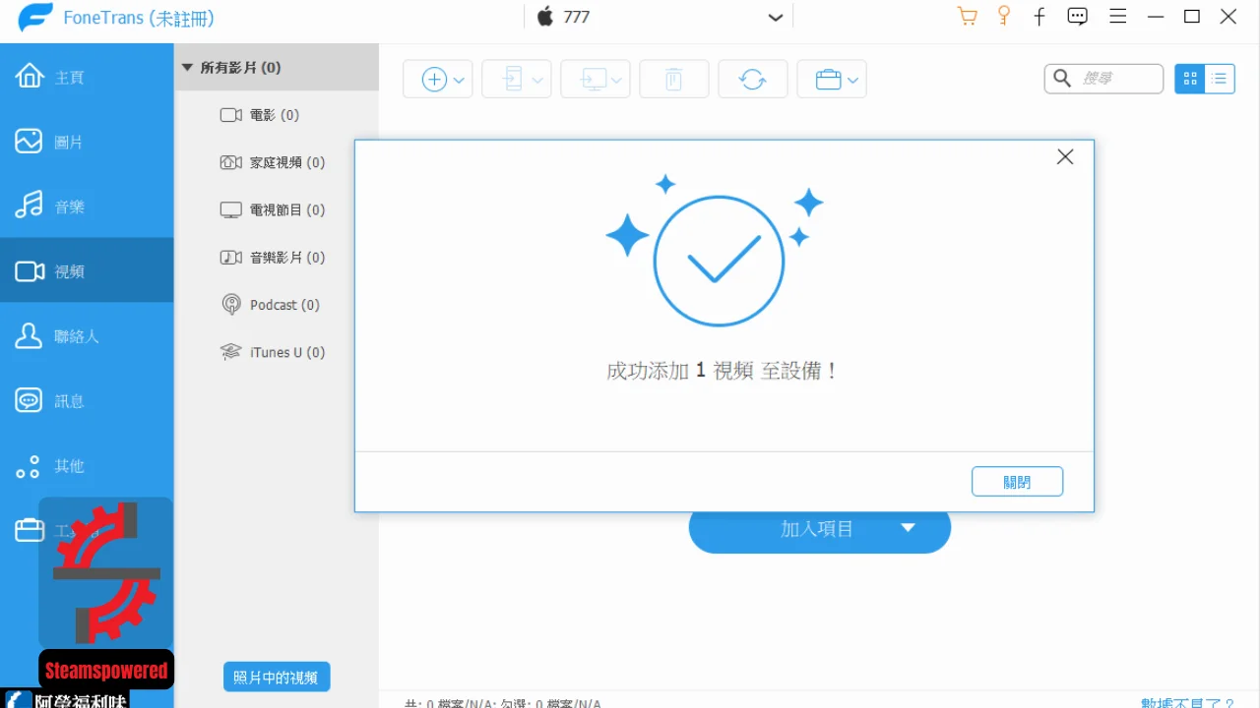Open 訊息 messages section

87,400
